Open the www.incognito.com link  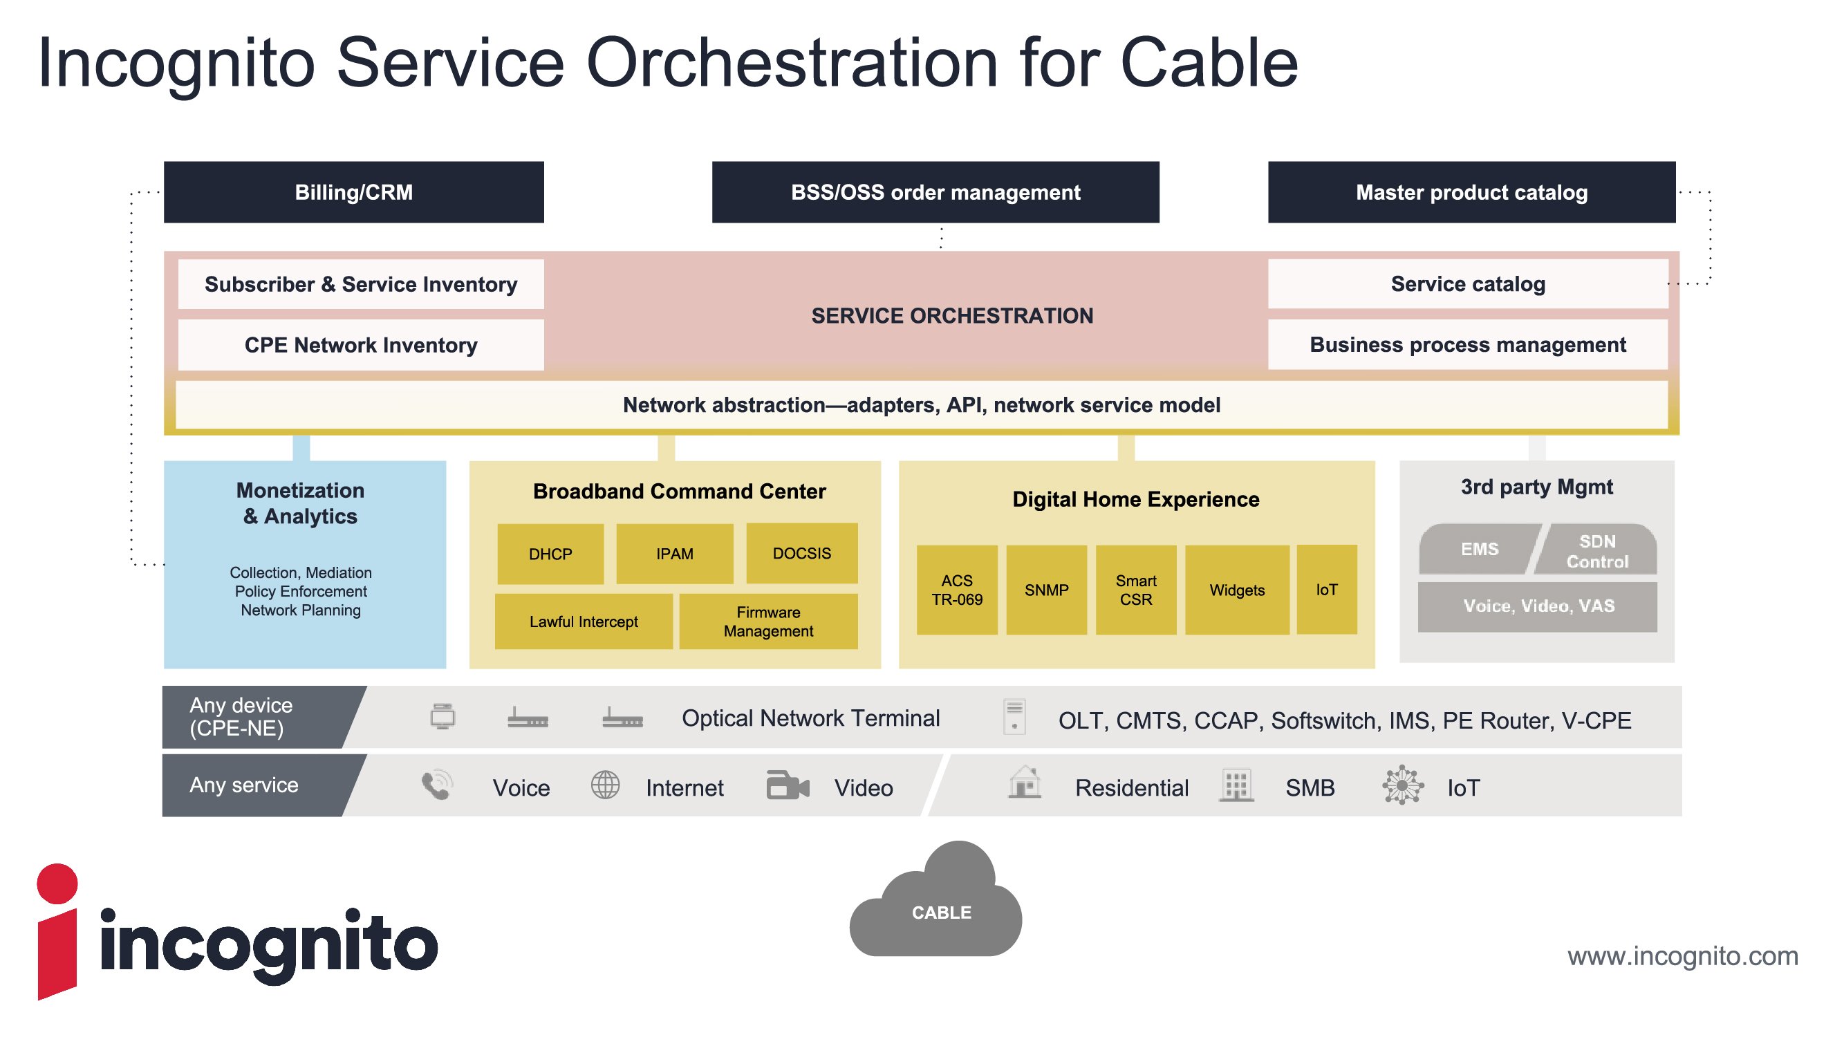tap(1682, 957)
